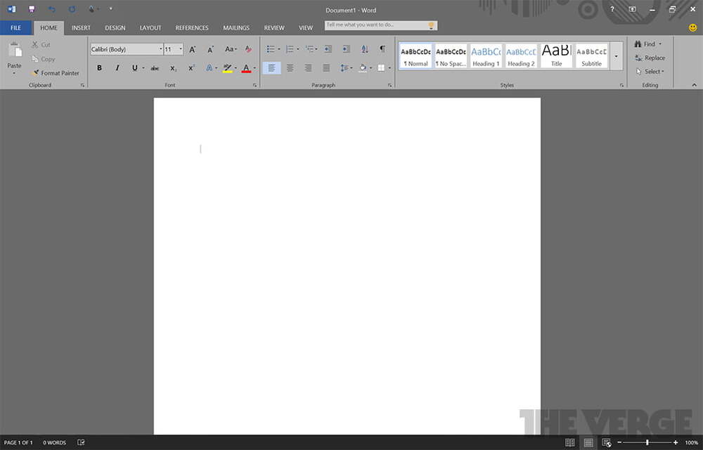Switch to the INSERT ribbon tab
The image size is (703, 450).
click(x=80, y=27)
